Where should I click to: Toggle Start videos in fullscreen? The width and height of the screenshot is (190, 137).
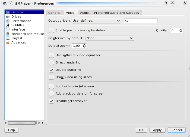pyautogui.click(x=51, y=86)
